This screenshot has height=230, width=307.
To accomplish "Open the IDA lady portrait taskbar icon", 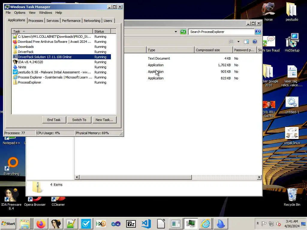I will [56, 223].
